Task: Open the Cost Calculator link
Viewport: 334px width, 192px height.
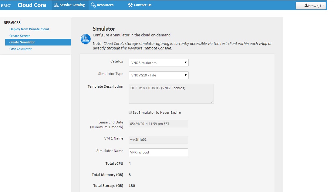Action: [20, 49]
